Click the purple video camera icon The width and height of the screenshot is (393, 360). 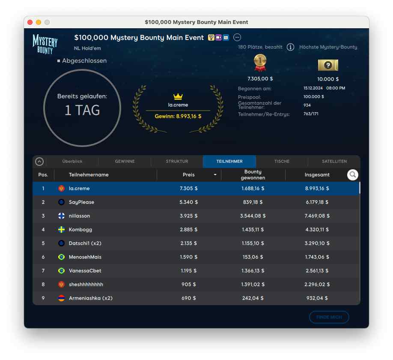tap(218, 38)
